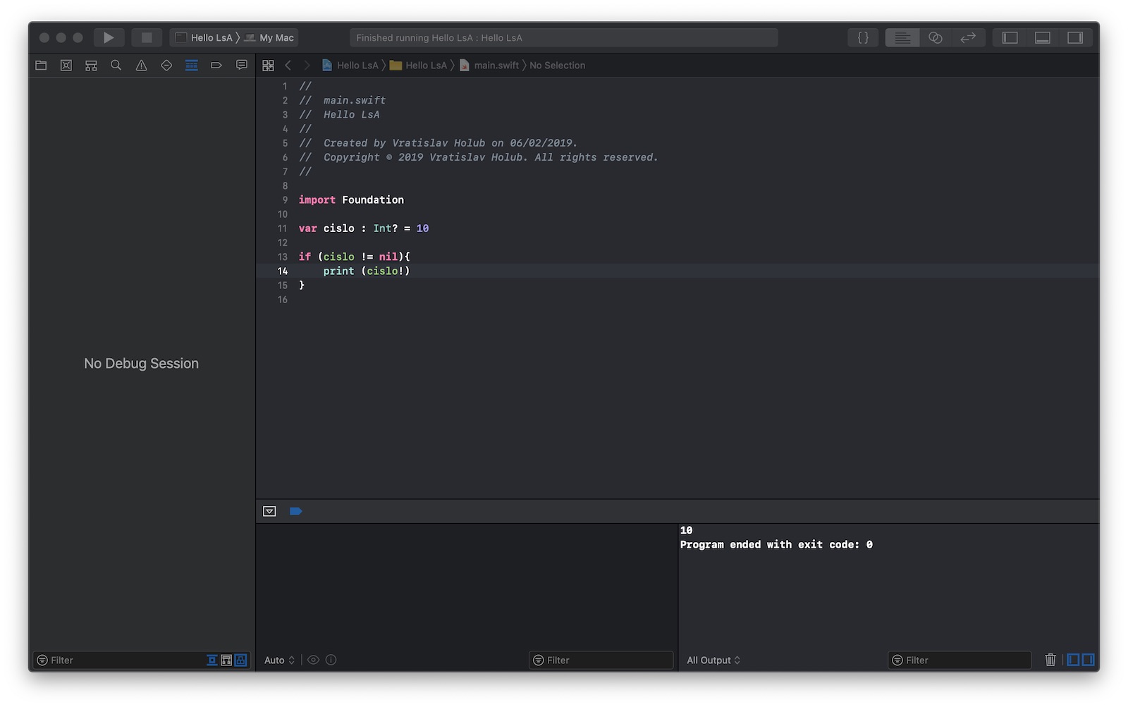Open the Version editor arrows icon

[x=968, y=37]
